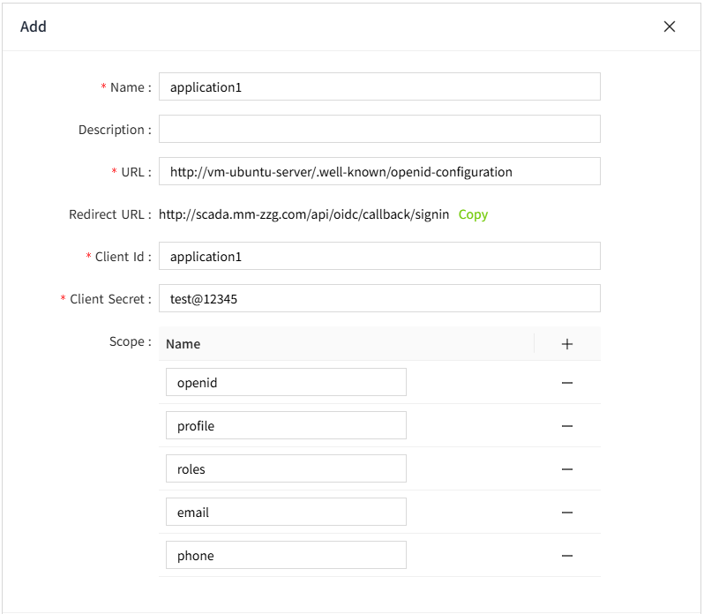Close the Add dialog
This screenshot has height=614, width=704.
pyautogui.click(x=670, y=26)
